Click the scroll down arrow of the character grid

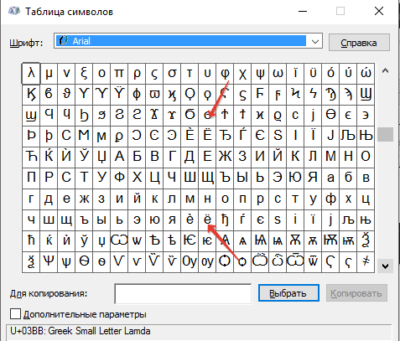coord(385,266)
